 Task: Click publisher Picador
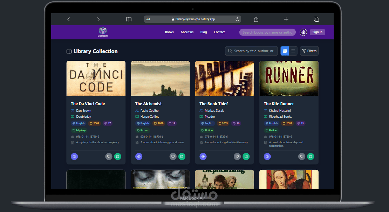click(x=210, y=117)
